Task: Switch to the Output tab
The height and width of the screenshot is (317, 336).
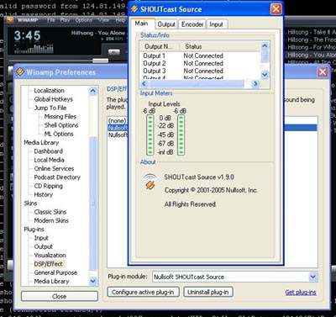Action: 166,24
